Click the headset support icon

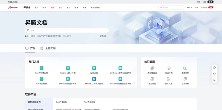point(214,74)
